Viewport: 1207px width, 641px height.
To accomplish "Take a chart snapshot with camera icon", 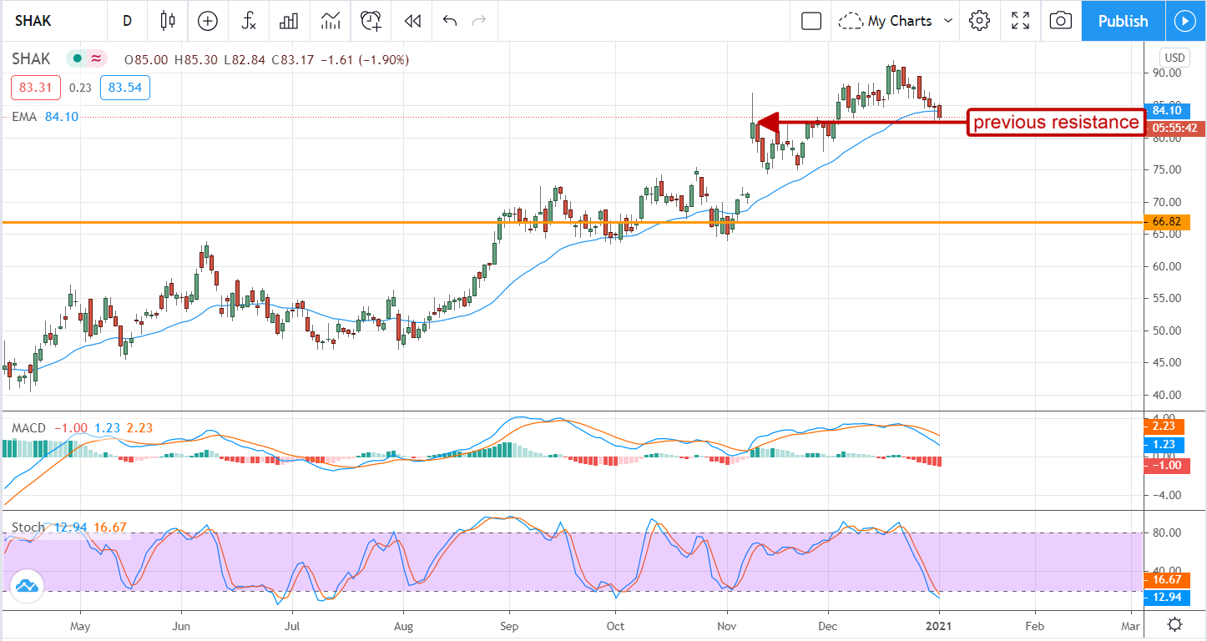I will pos(1060,21).
